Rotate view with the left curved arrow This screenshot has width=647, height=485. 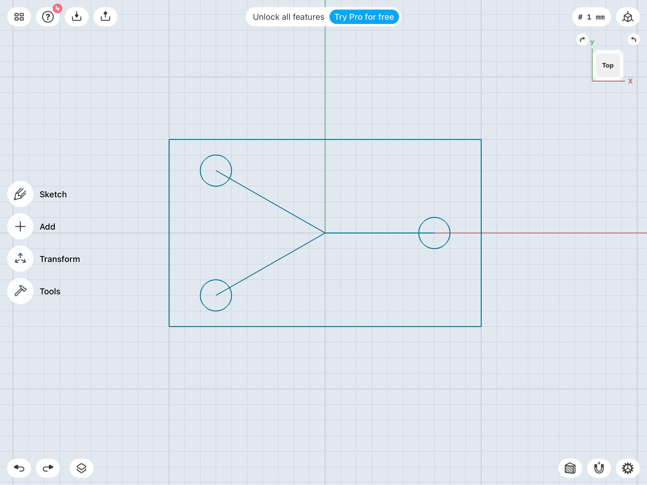tap(582, 40)
